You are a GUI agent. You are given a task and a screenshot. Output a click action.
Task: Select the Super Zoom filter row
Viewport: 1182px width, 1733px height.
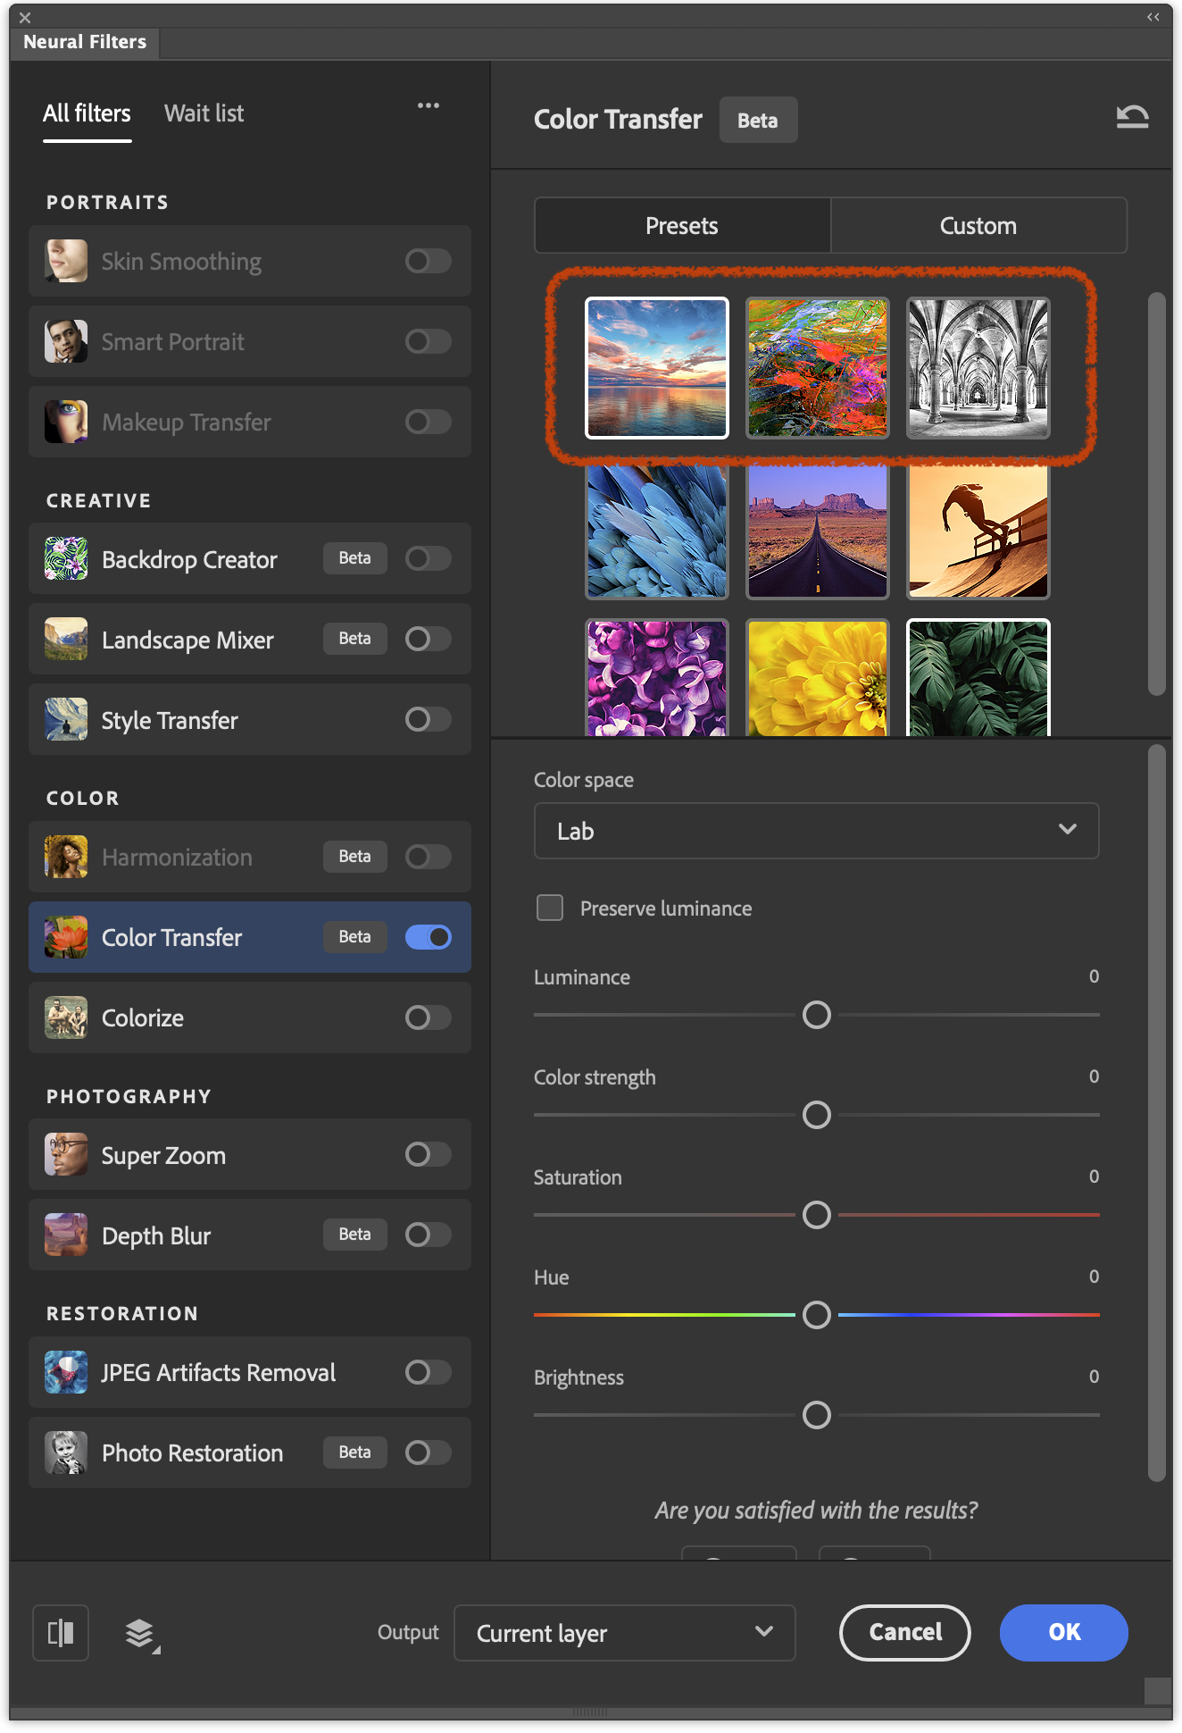tap(250, 1154)
